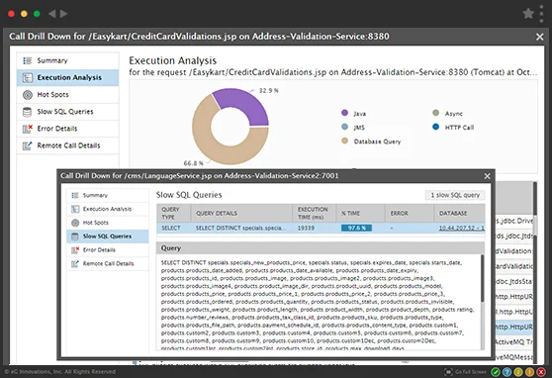Open Slow SQL Queries in the back window sidebar
This screenshot has width=552, height=378.
pyautogui.click(x=67, y=112)
